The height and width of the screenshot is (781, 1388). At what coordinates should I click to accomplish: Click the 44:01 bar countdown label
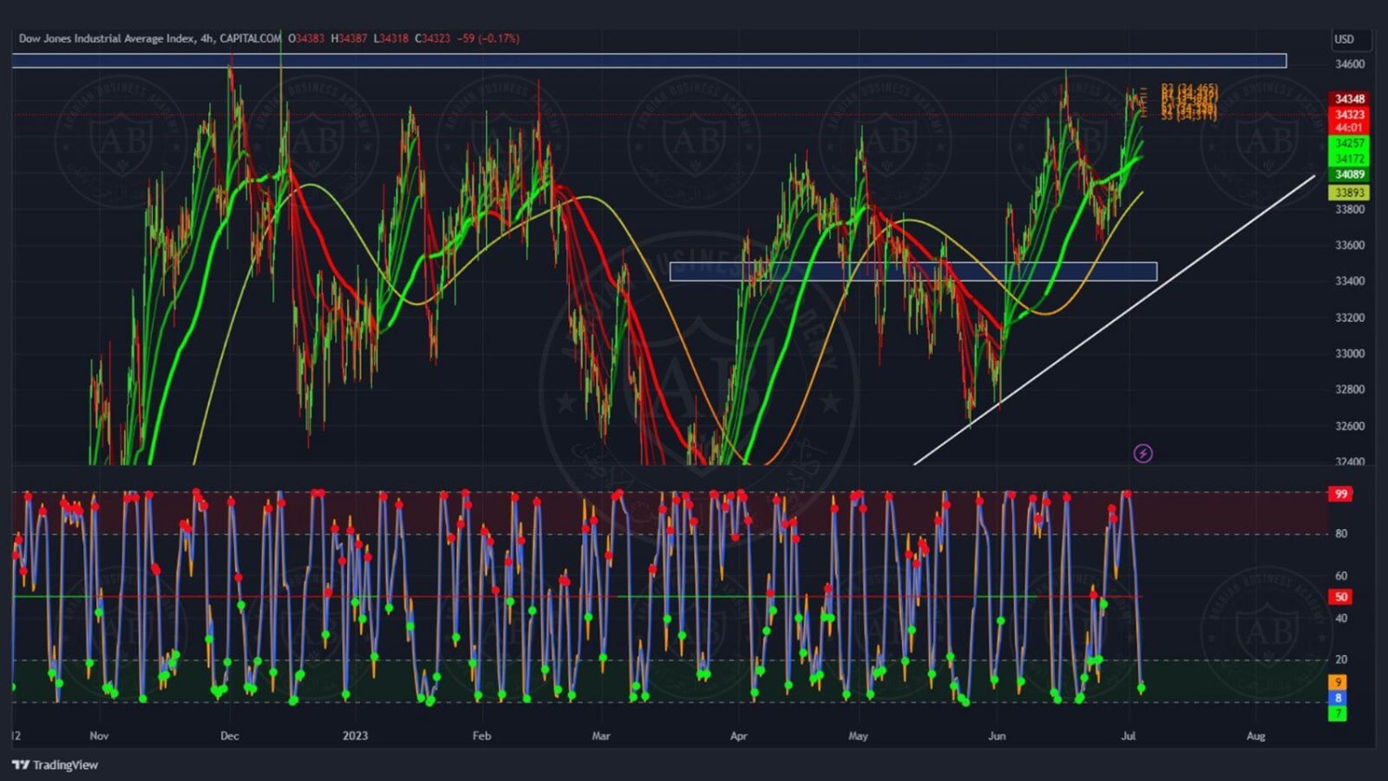(1349, 128)
